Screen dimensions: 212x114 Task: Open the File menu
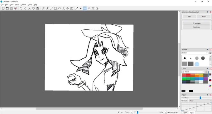pos(2,5)
